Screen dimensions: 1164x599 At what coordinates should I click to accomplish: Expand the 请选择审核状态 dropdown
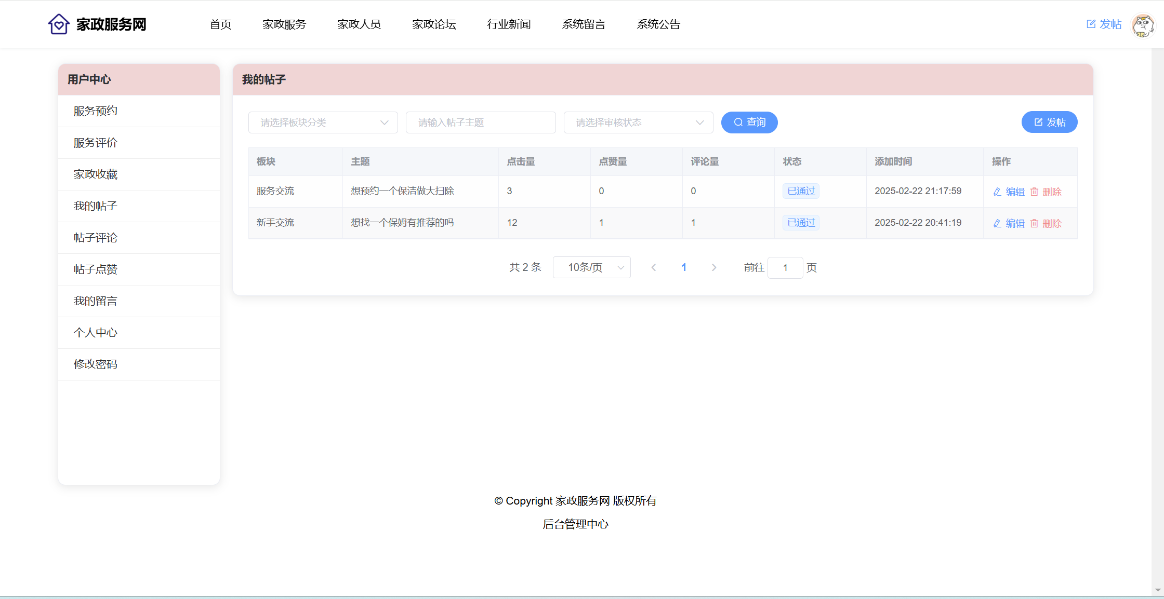coord(638,122)
